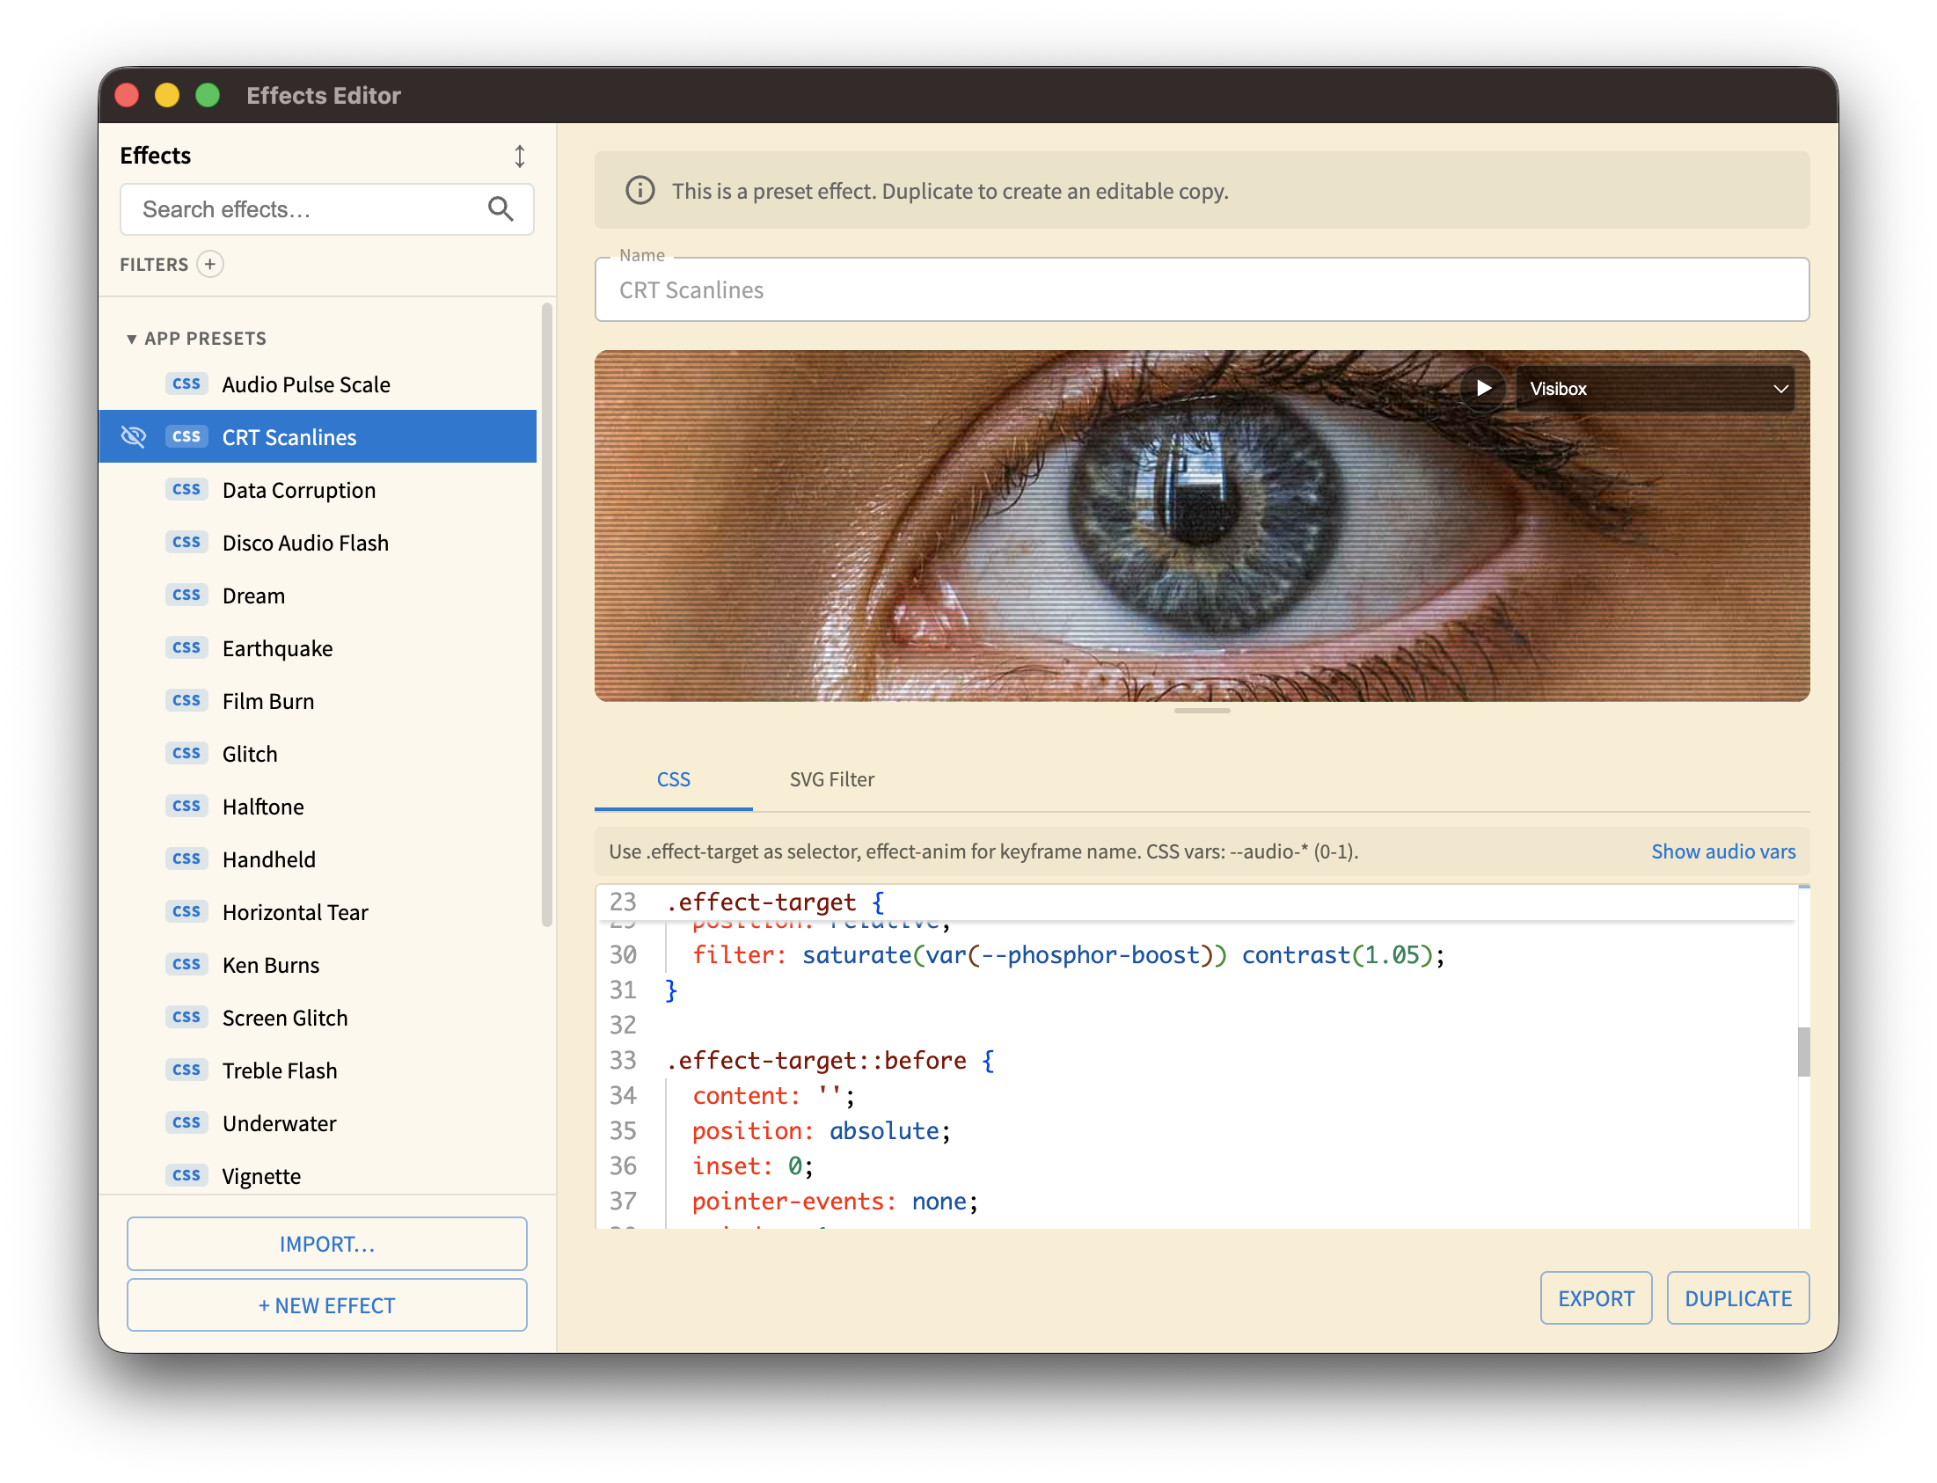This screenshot has height=1483, width=1937.
Task: Click the CSS badge on Audio Pulse Scale
Action: [186, 384]
